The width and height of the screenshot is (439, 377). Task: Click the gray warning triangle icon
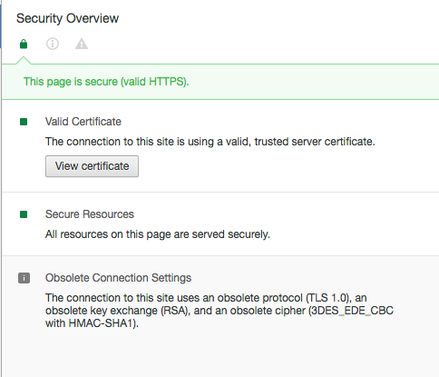82,44
